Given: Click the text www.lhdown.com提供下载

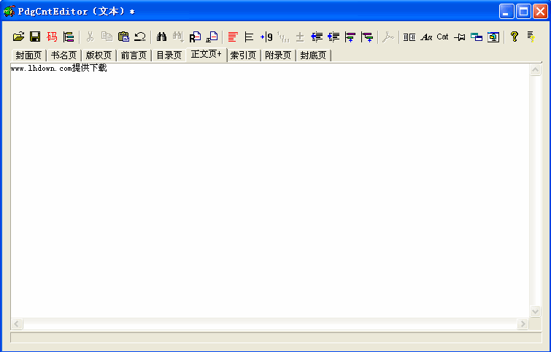Looking at the screenshot, I should point(58,68).
